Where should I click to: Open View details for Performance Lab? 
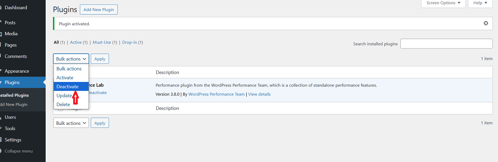pyautogui.click(x=259, y=94)
